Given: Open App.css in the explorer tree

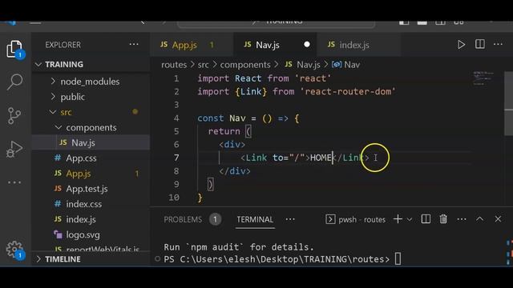Looking at the screenshot, I should (81, 158).
